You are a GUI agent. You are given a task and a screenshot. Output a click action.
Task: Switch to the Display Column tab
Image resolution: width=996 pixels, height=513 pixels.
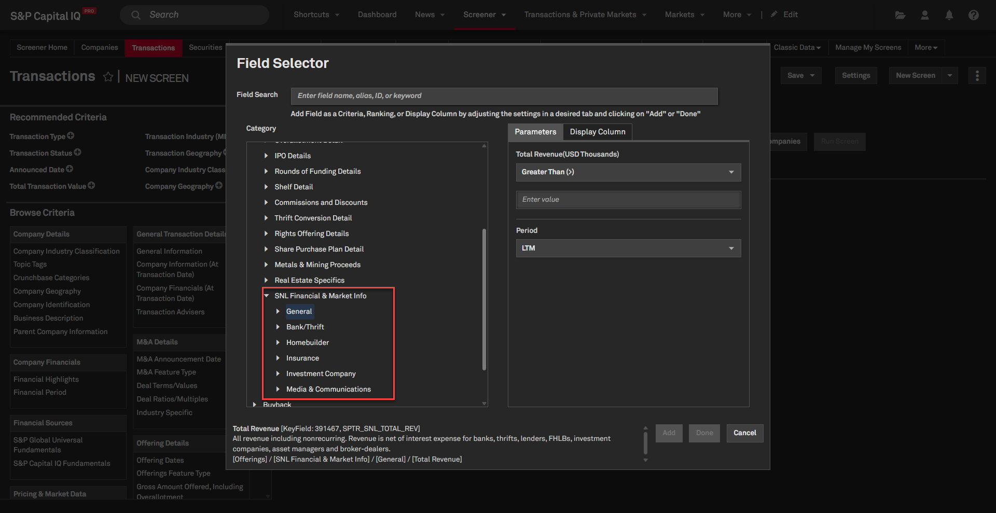point(598,132)
